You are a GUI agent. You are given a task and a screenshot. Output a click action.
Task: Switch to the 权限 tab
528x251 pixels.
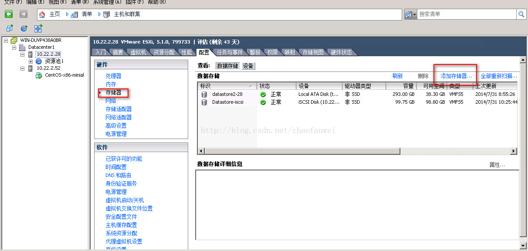click(x=272, y=52)
